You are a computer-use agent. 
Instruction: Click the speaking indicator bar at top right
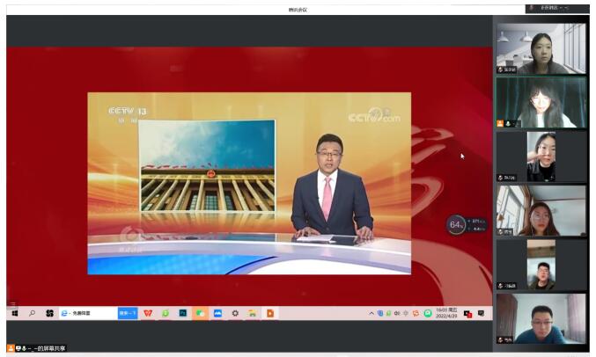pos(557,8)
